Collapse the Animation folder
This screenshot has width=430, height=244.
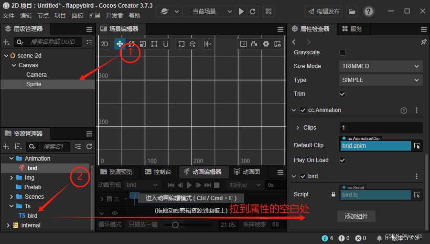pyautogui.click(x=11, y=158)
